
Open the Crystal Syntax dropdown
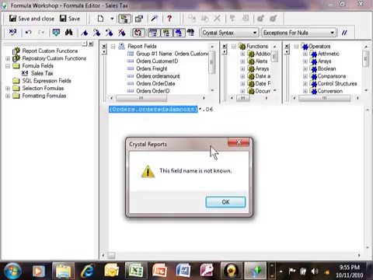[229, 33]
